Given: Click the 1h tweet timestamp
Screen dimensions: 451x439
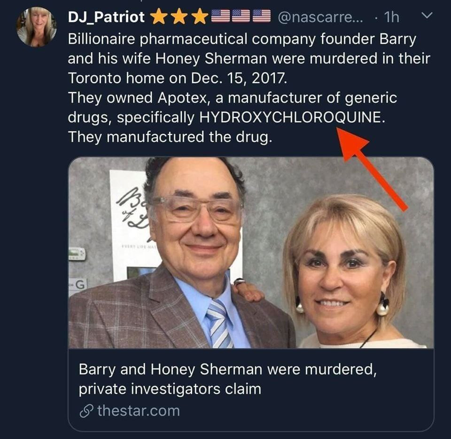Looking at the screenshot, I should [391, 17].
